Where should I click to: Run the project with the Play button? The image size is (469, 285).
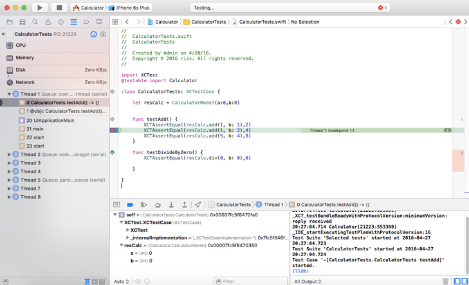tap(40, 8)
